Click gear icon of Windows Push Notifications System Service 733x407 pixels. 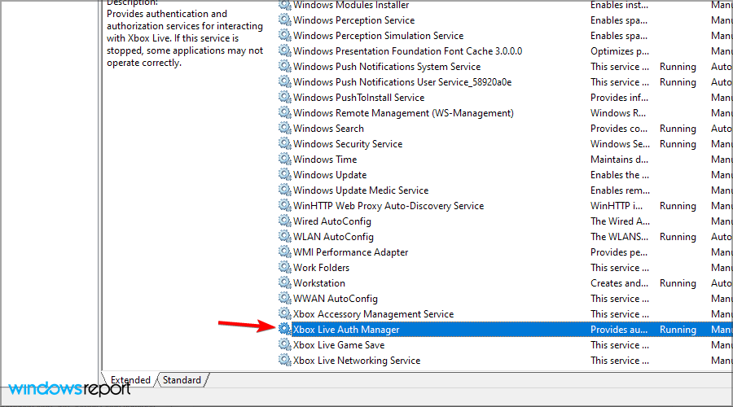285,66
